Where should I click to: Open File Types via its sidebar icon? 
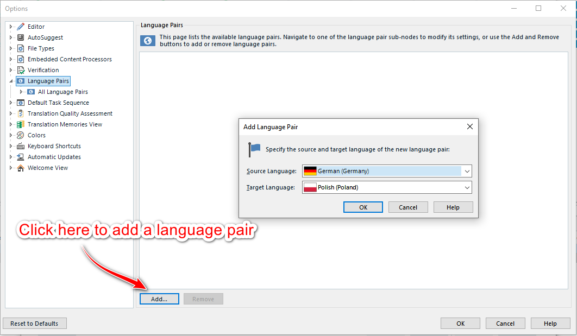pyautogui.click(x=20, y=48)
